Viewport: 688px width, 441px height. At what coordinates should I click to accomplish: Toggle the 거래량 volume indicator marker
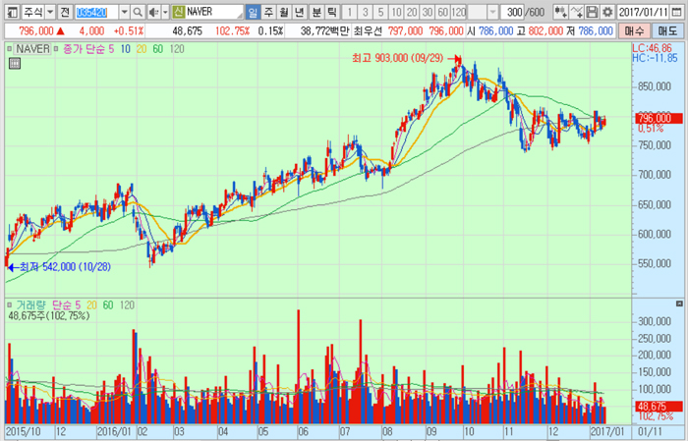click(x=10, y=305)
